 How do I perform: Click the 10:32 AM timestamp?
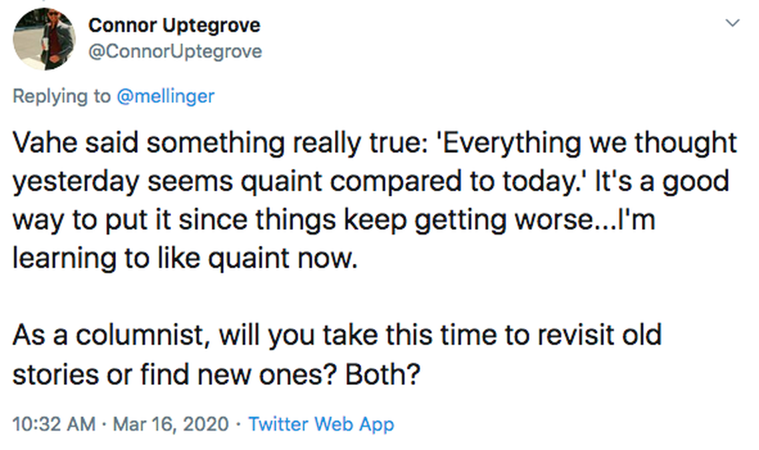point(54,424)
